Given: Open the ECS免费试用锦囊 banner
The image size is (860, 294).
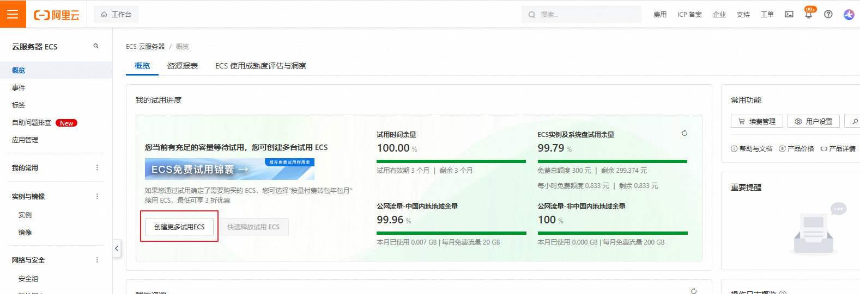Looking at the screenshot, I should click(229, 169).
